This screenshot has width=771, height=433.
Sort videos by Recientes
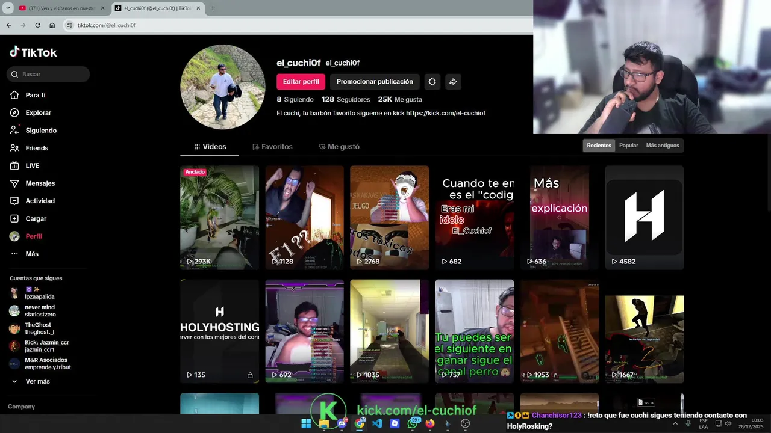599,146
